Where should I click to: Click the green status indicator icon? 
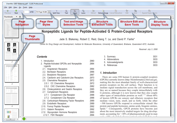click(x=24, y=119)
